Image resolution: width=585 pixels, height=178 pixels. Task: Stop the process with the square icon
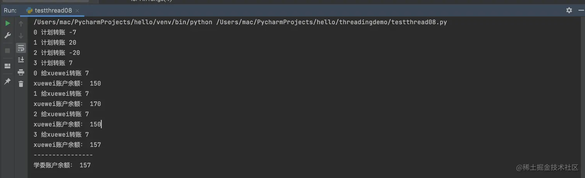7,51
